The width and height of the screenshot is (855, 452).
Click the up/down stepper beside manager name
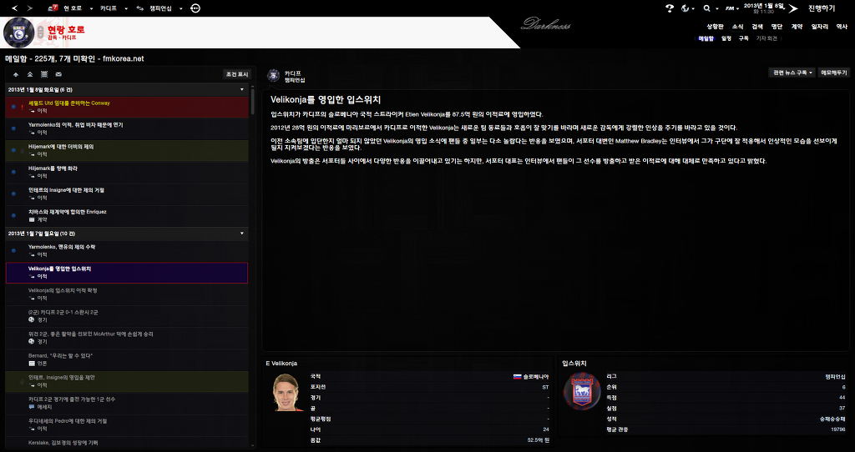(x=39, y=32)
